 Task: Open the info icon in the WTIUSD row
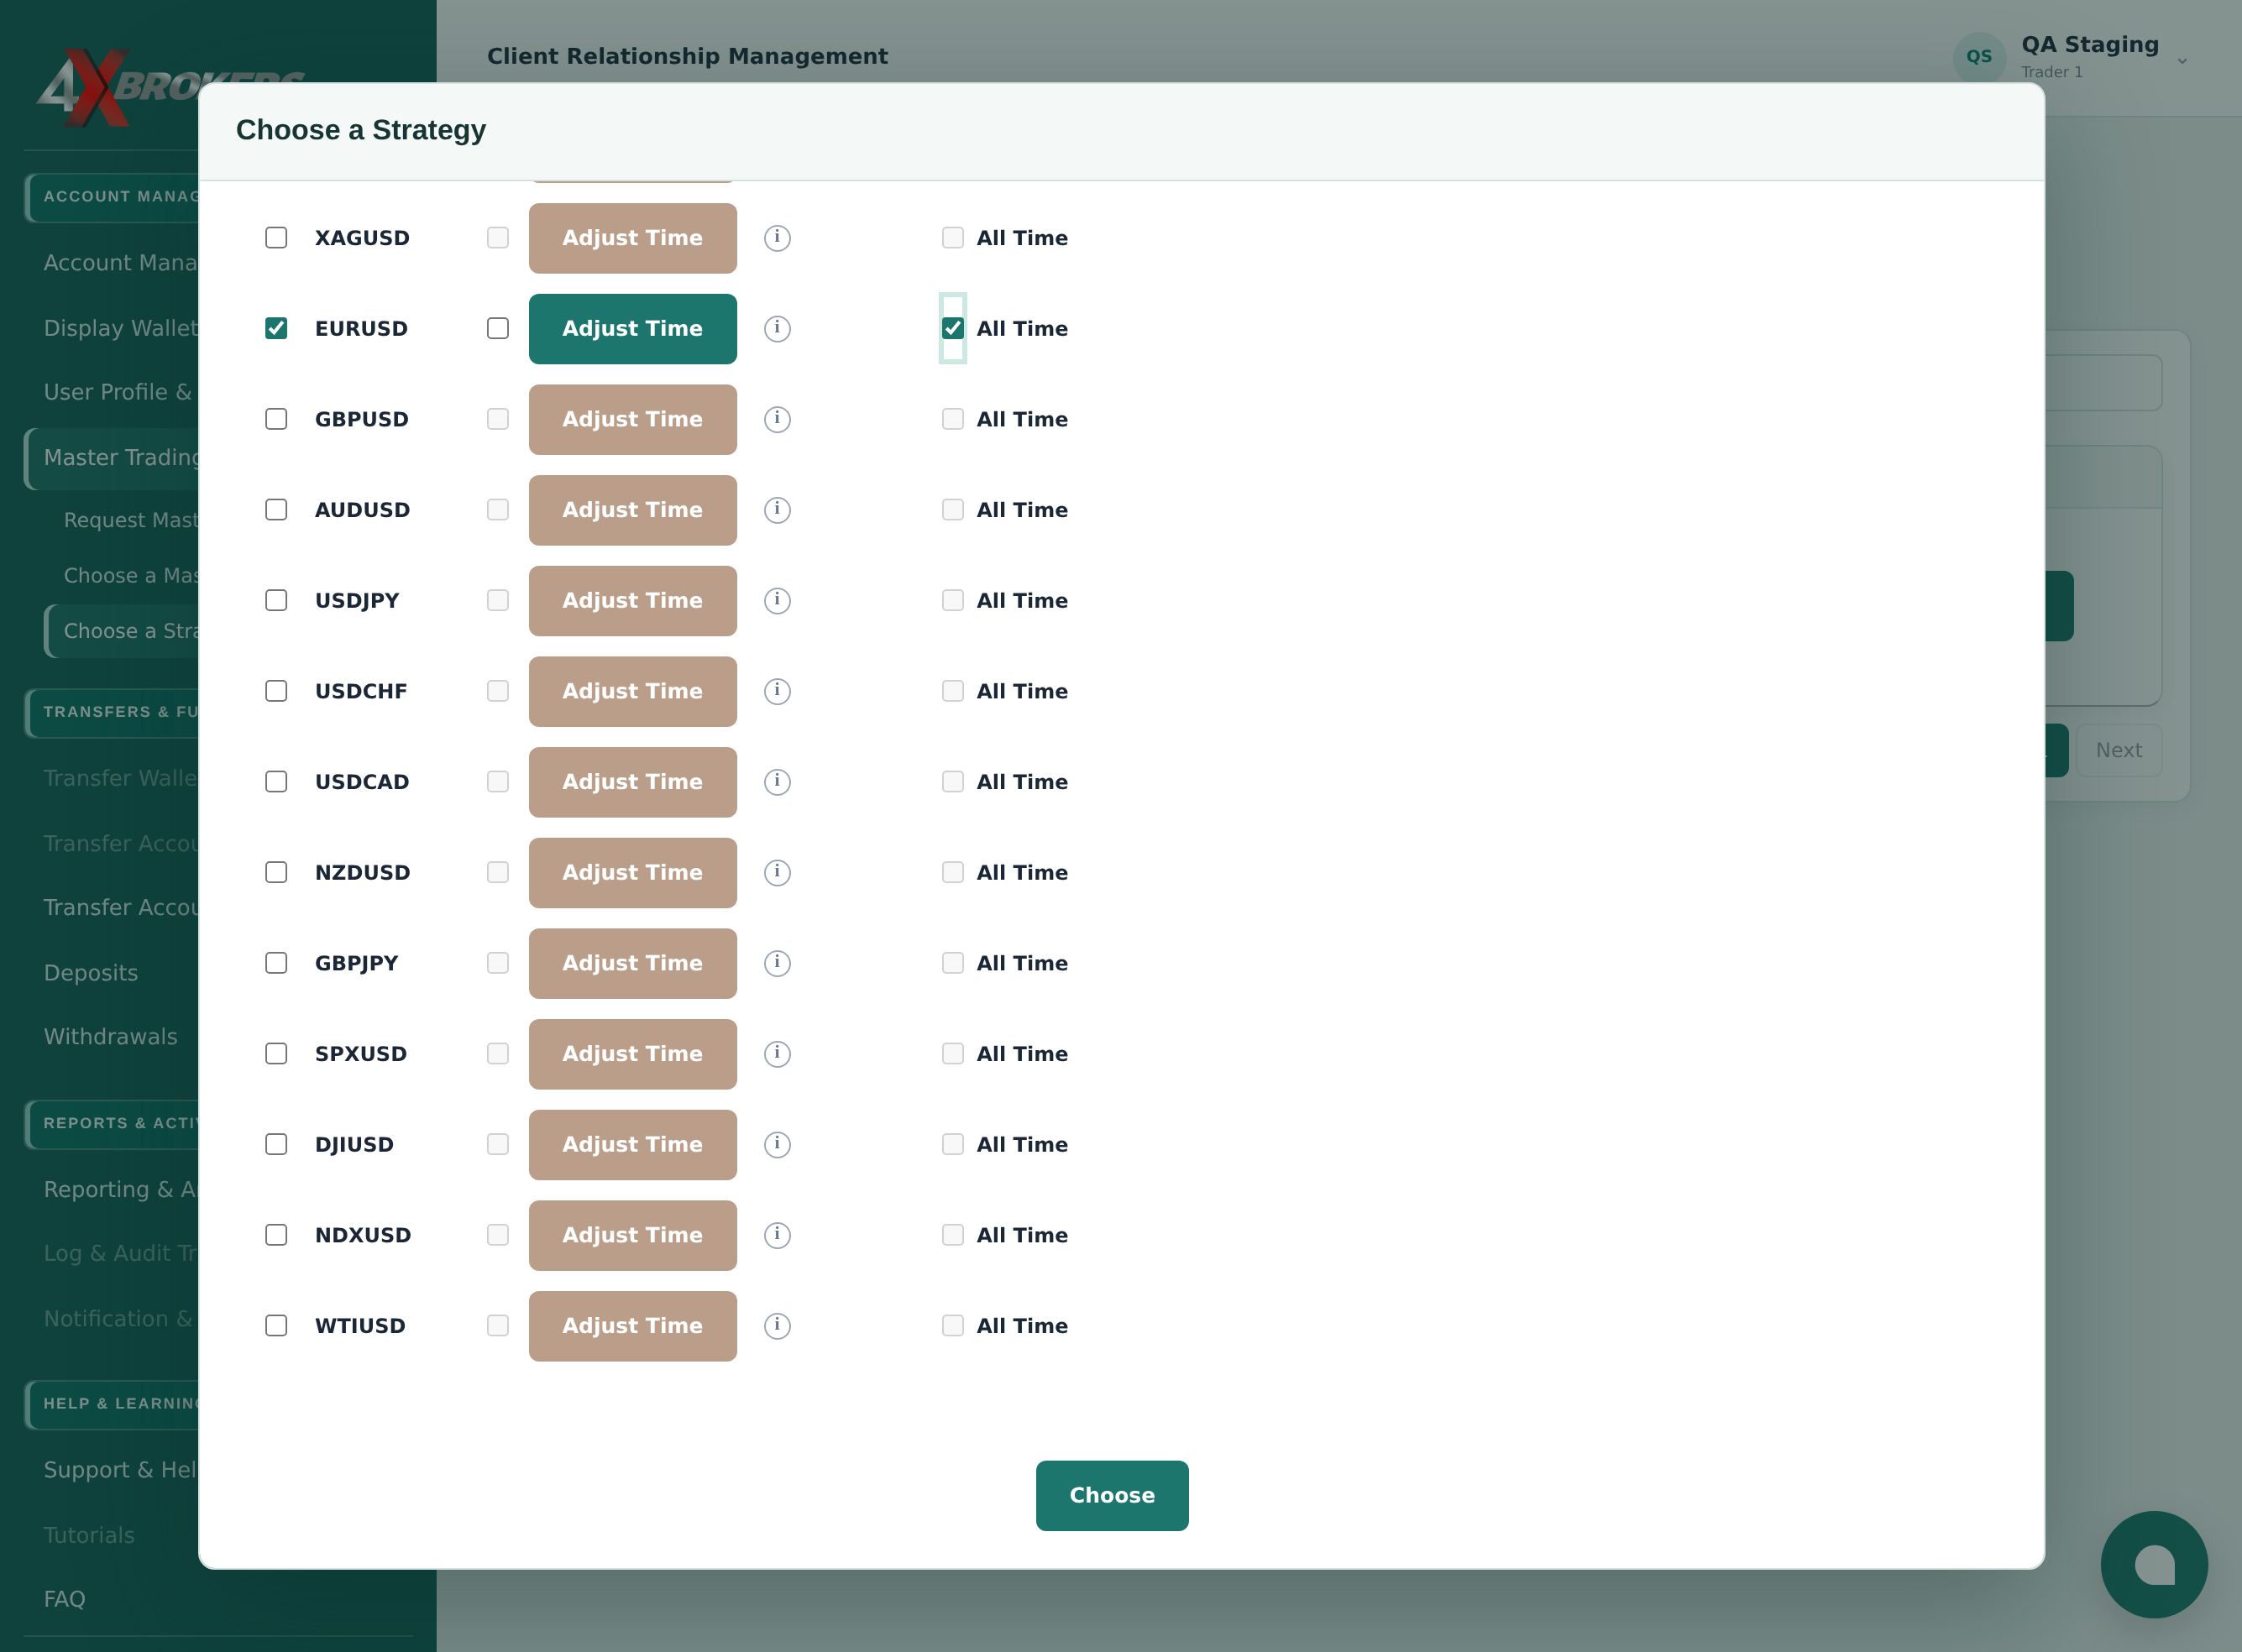tap(777, 1326)
